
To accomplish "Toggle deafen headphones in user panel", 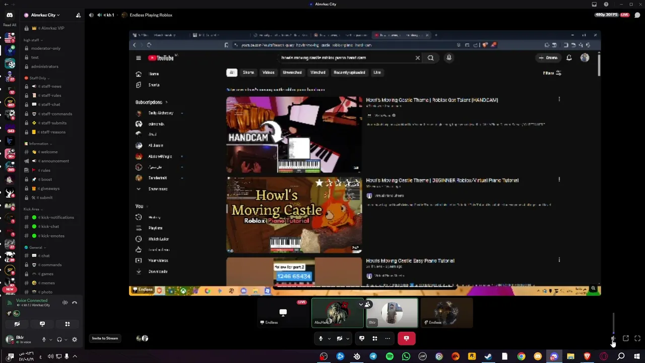I will coord(59,340).
